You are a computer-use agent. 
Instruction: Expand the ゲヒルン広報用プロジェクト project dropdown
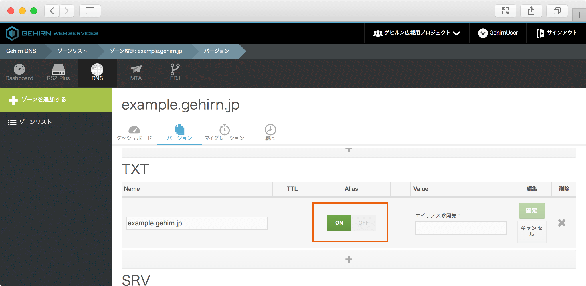[417, 33]
